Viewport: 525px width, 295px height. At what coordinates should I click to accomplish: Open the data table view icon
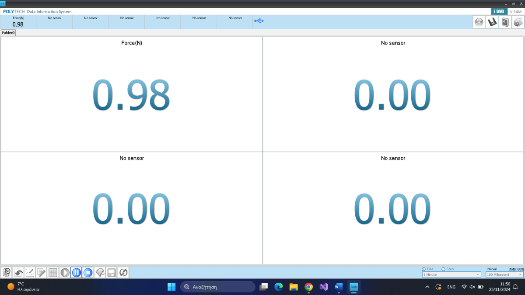(x=53, y=273)
